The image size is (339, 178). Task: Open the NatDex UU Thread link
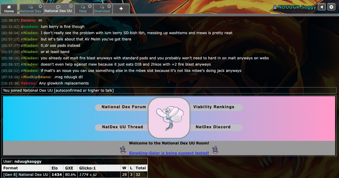(123, 127)
